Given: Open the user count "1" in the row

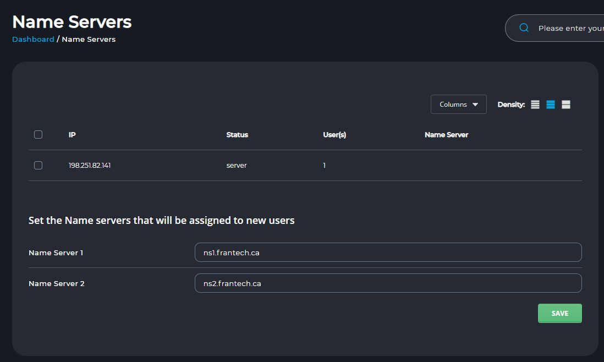Looking at the screenshot, I should click(x=325, y=165).
